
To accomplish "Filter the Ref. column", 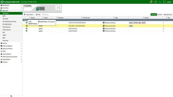I will [167, 18].
